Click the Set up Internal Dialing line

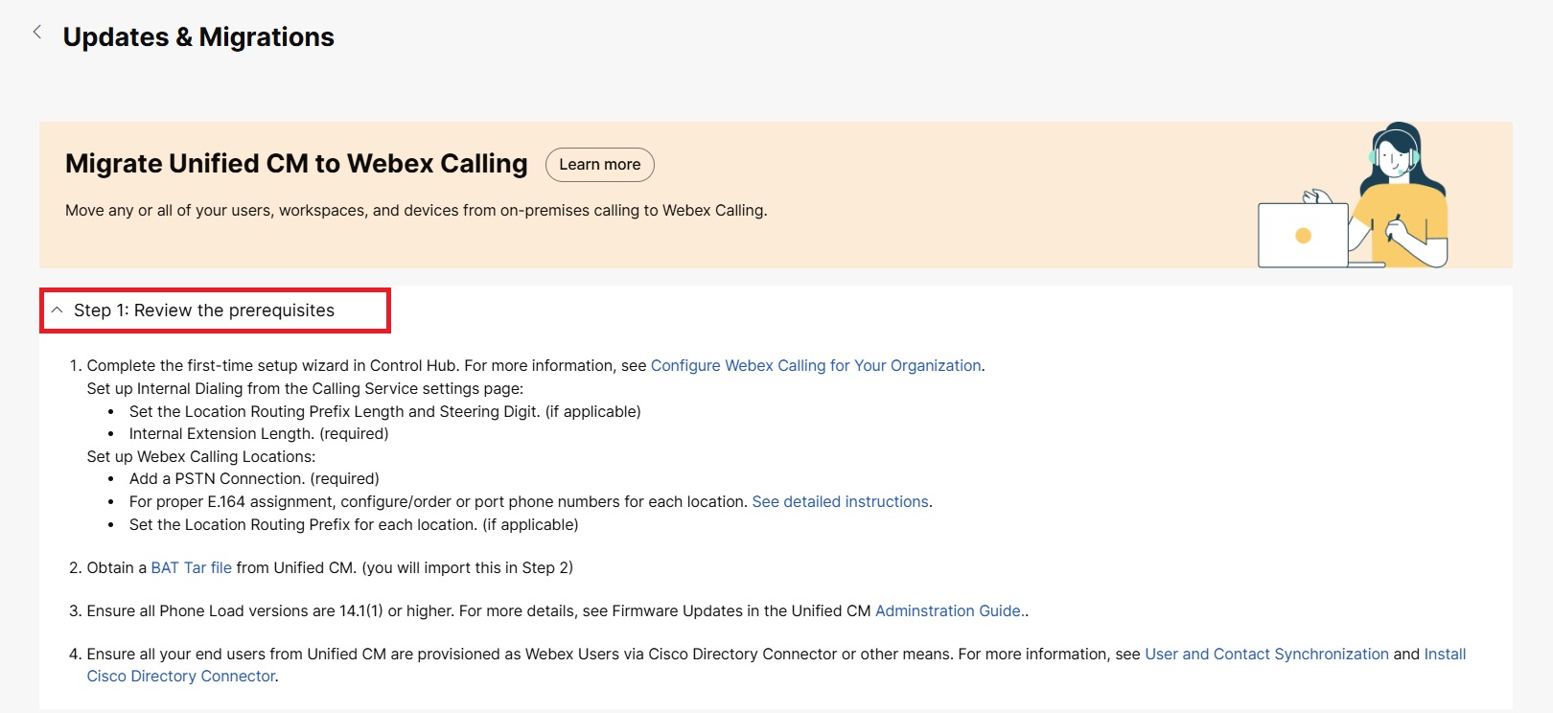point(305,389)
